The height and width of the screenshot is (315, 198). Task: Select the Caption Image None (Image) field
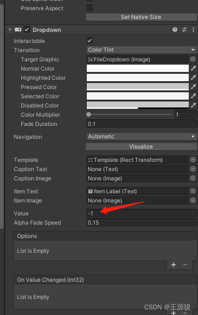tap(138, 178)
